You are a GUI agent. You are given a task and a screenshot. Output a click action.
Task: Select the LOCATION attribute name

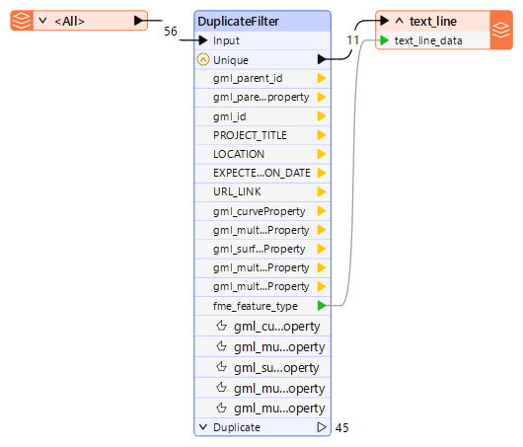click(239, 154)
